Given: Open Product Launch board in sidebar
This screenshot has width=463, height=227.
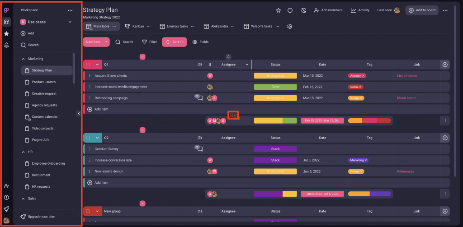Looking at the screenshot, I should pos(43,82).
